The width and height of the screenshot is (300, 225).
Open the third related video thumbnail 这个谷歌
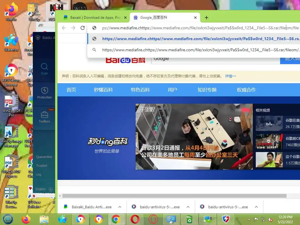[269, 160]
